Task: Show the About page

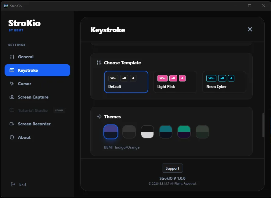Action: coord(37,137)
